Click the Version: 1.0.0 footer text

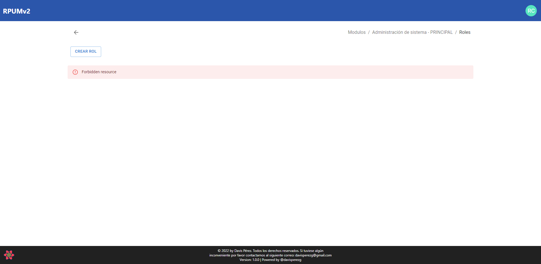pyautogui.click(x=249, y=260)
